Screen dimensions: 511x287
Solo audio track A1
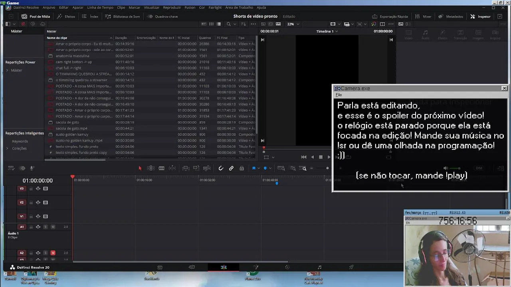tap(45, 227)
